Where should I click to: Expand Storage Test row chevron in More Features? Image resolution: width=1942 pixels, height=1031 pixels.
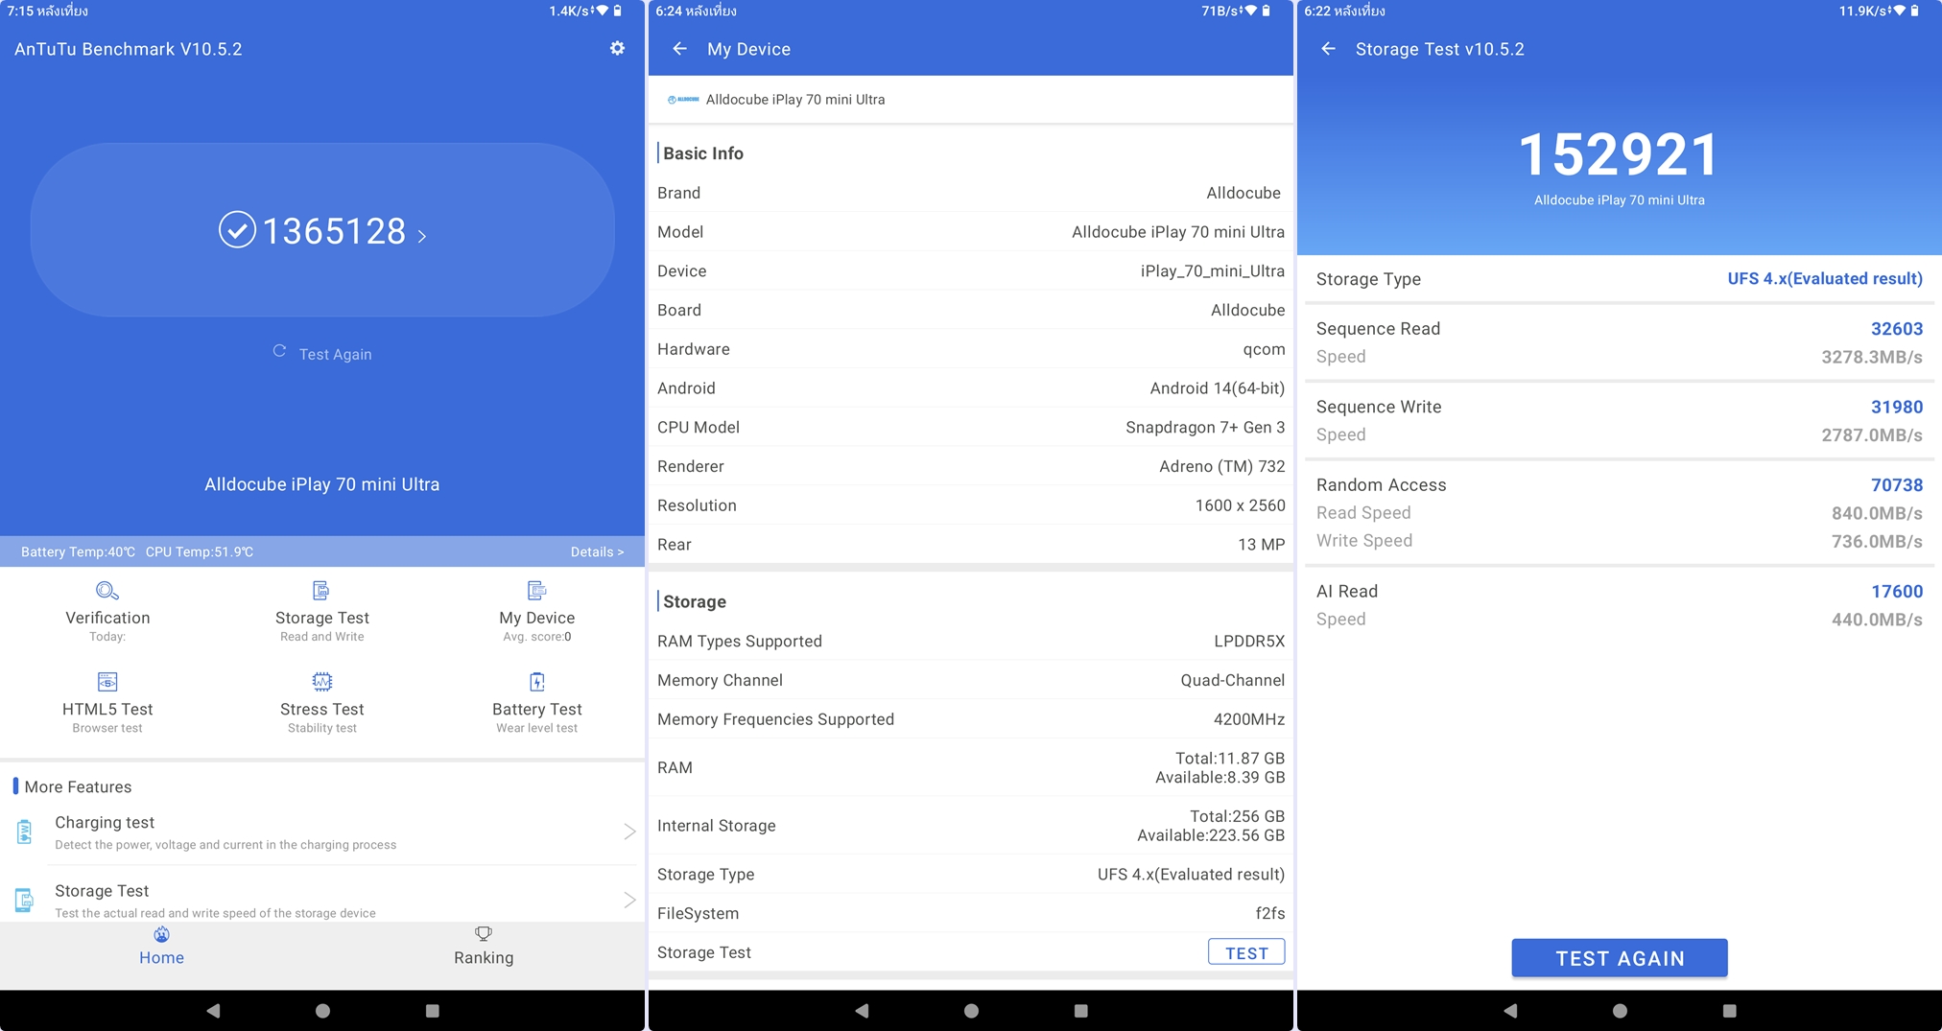(x=629, y=900)
